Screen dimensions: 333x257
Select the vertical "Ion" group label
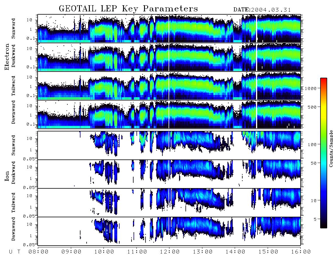pyautogui.click(x=7, y=176)
